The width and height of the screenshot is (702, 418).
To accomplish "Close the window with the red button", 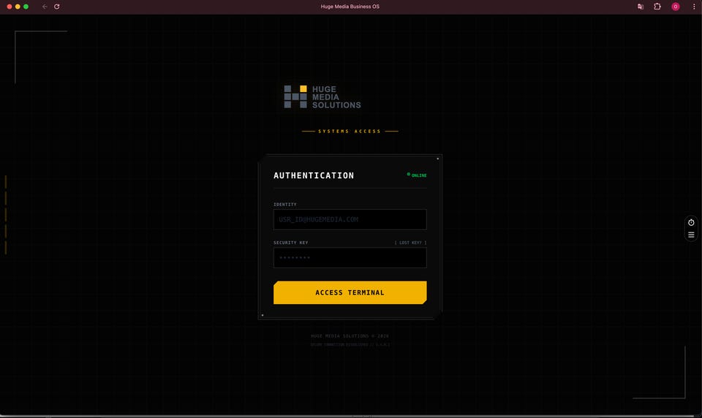I will (10, 7).
